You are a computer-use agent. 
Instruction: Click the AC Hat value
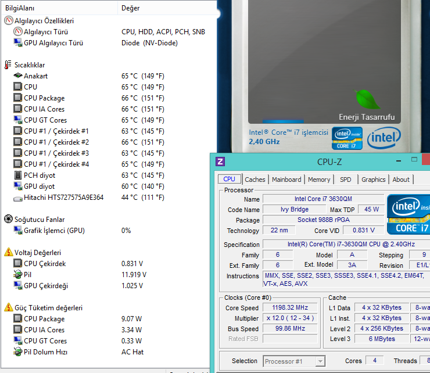click(x=132, y=352)
